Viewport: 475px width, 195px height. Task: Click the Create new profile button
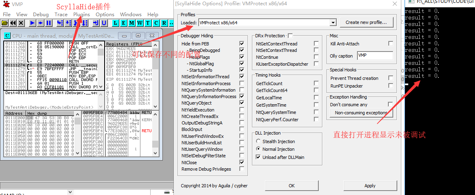tap(366, 22)
